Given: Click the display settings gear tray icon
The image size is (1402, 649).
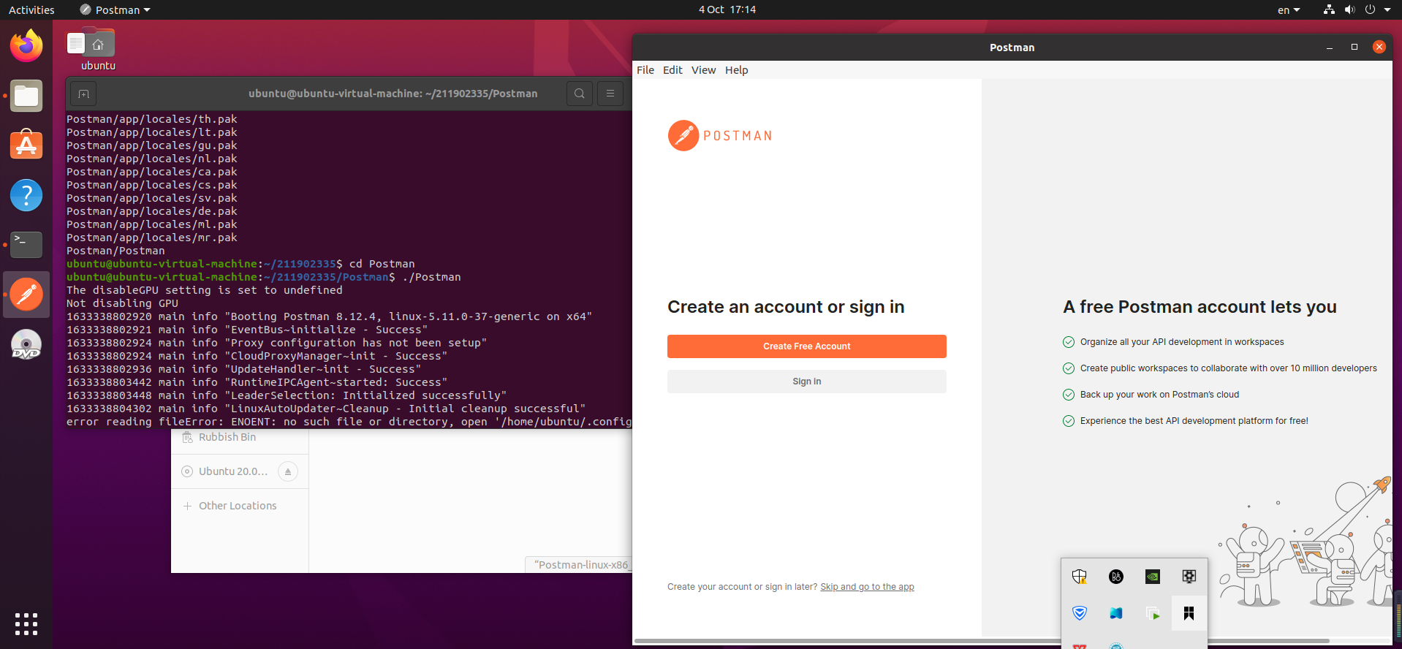Looking at the screenshot, I should point(1189,577).
